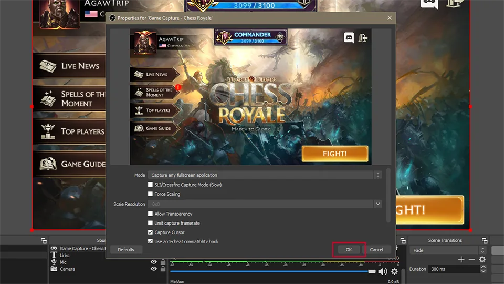This screenshot has width=504, height=284.
Task: Click left-middle red resize handle of preview
Action: tap(32, 106)
